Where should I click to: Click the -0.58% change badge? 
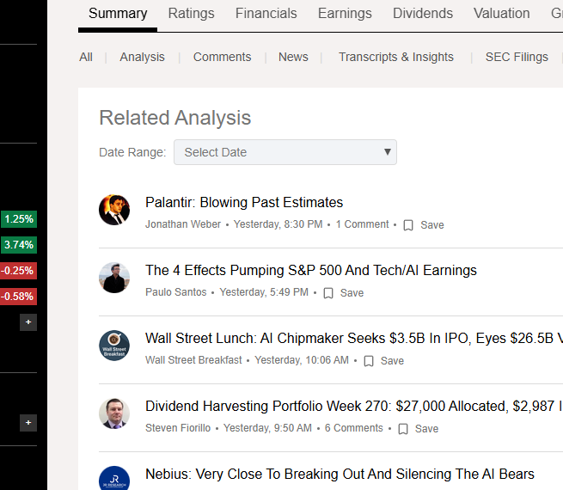point(18,297)
